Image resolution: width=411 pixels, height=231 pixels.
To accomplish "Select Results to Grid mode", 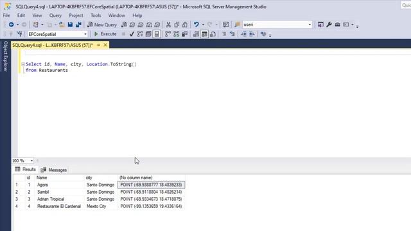I will point(204,34).
